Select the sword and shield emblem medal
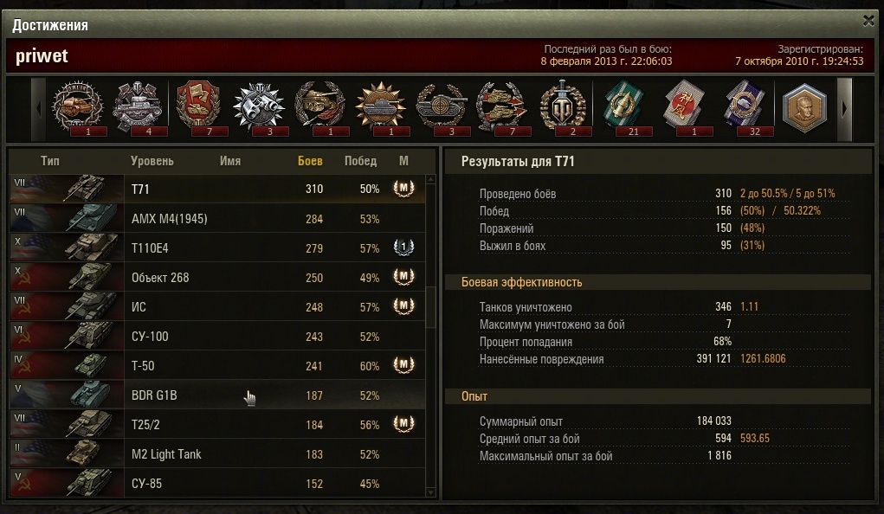Viewport: 884px width, 514px height. pos(562,106)
